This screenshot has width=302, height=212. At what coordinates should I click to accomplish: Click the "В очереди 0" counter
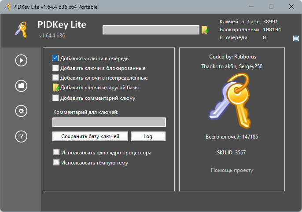pos(243,37)
